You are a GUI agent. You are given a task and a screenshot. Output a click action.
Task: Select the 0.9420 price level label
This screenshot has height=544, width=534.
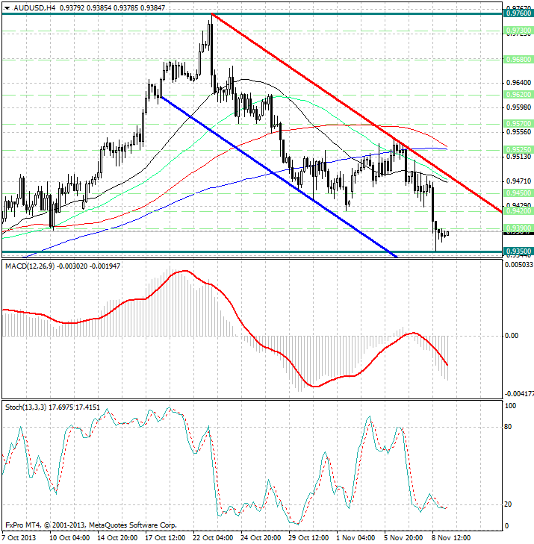pyautogui.click(x=518, y=210)
